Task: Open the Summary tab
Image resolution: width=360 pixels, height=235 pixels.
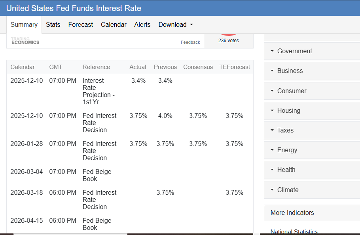Action: pos(24,24)
